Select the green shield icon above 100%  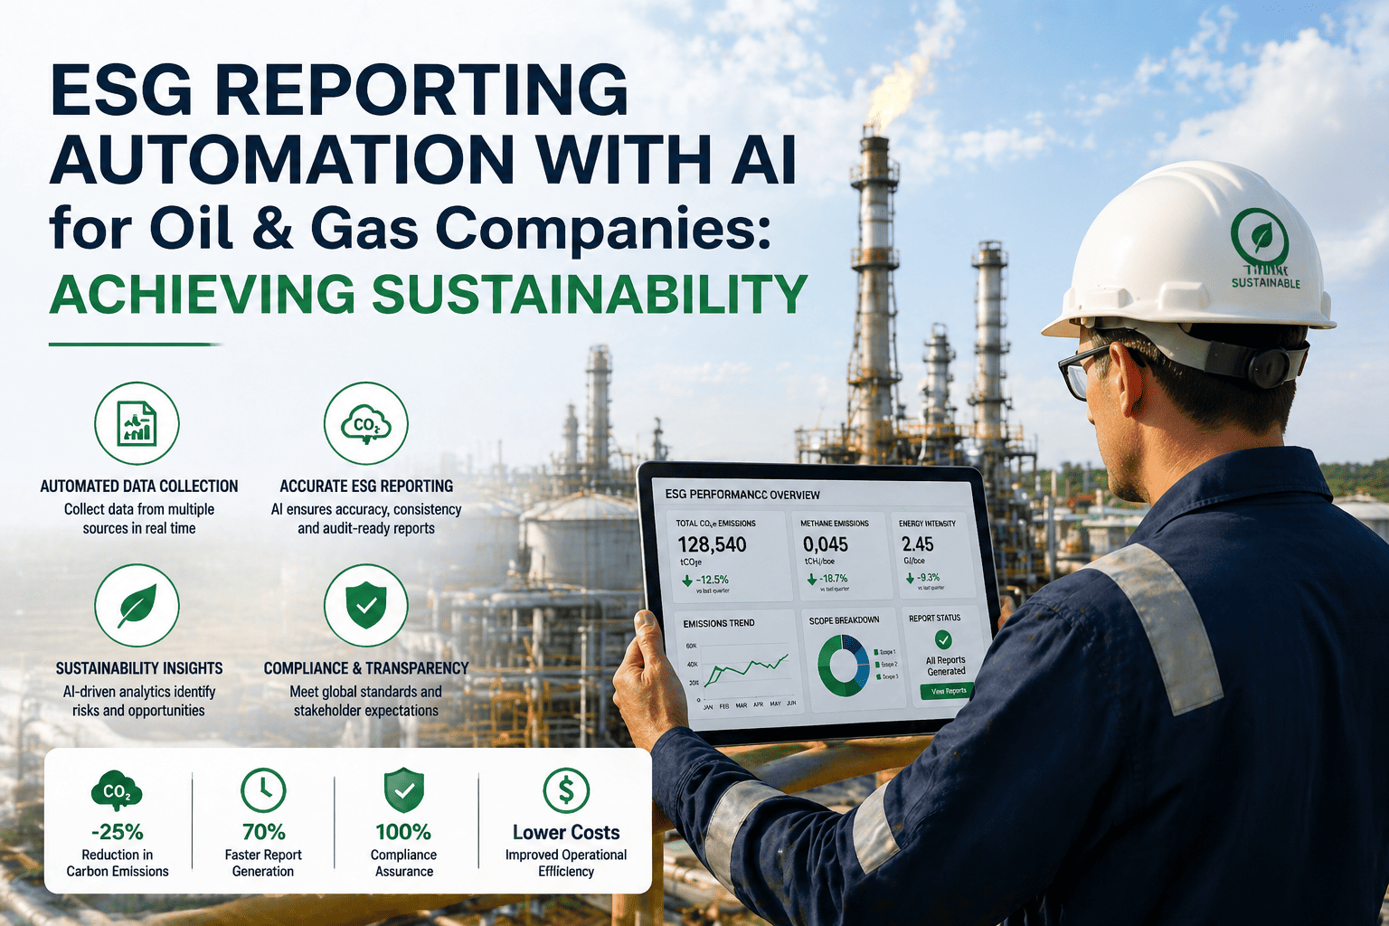pos(403,791)
